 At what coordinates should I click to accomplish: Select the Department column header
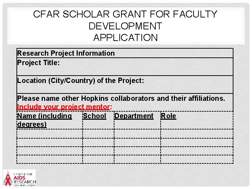coord(134,116)
